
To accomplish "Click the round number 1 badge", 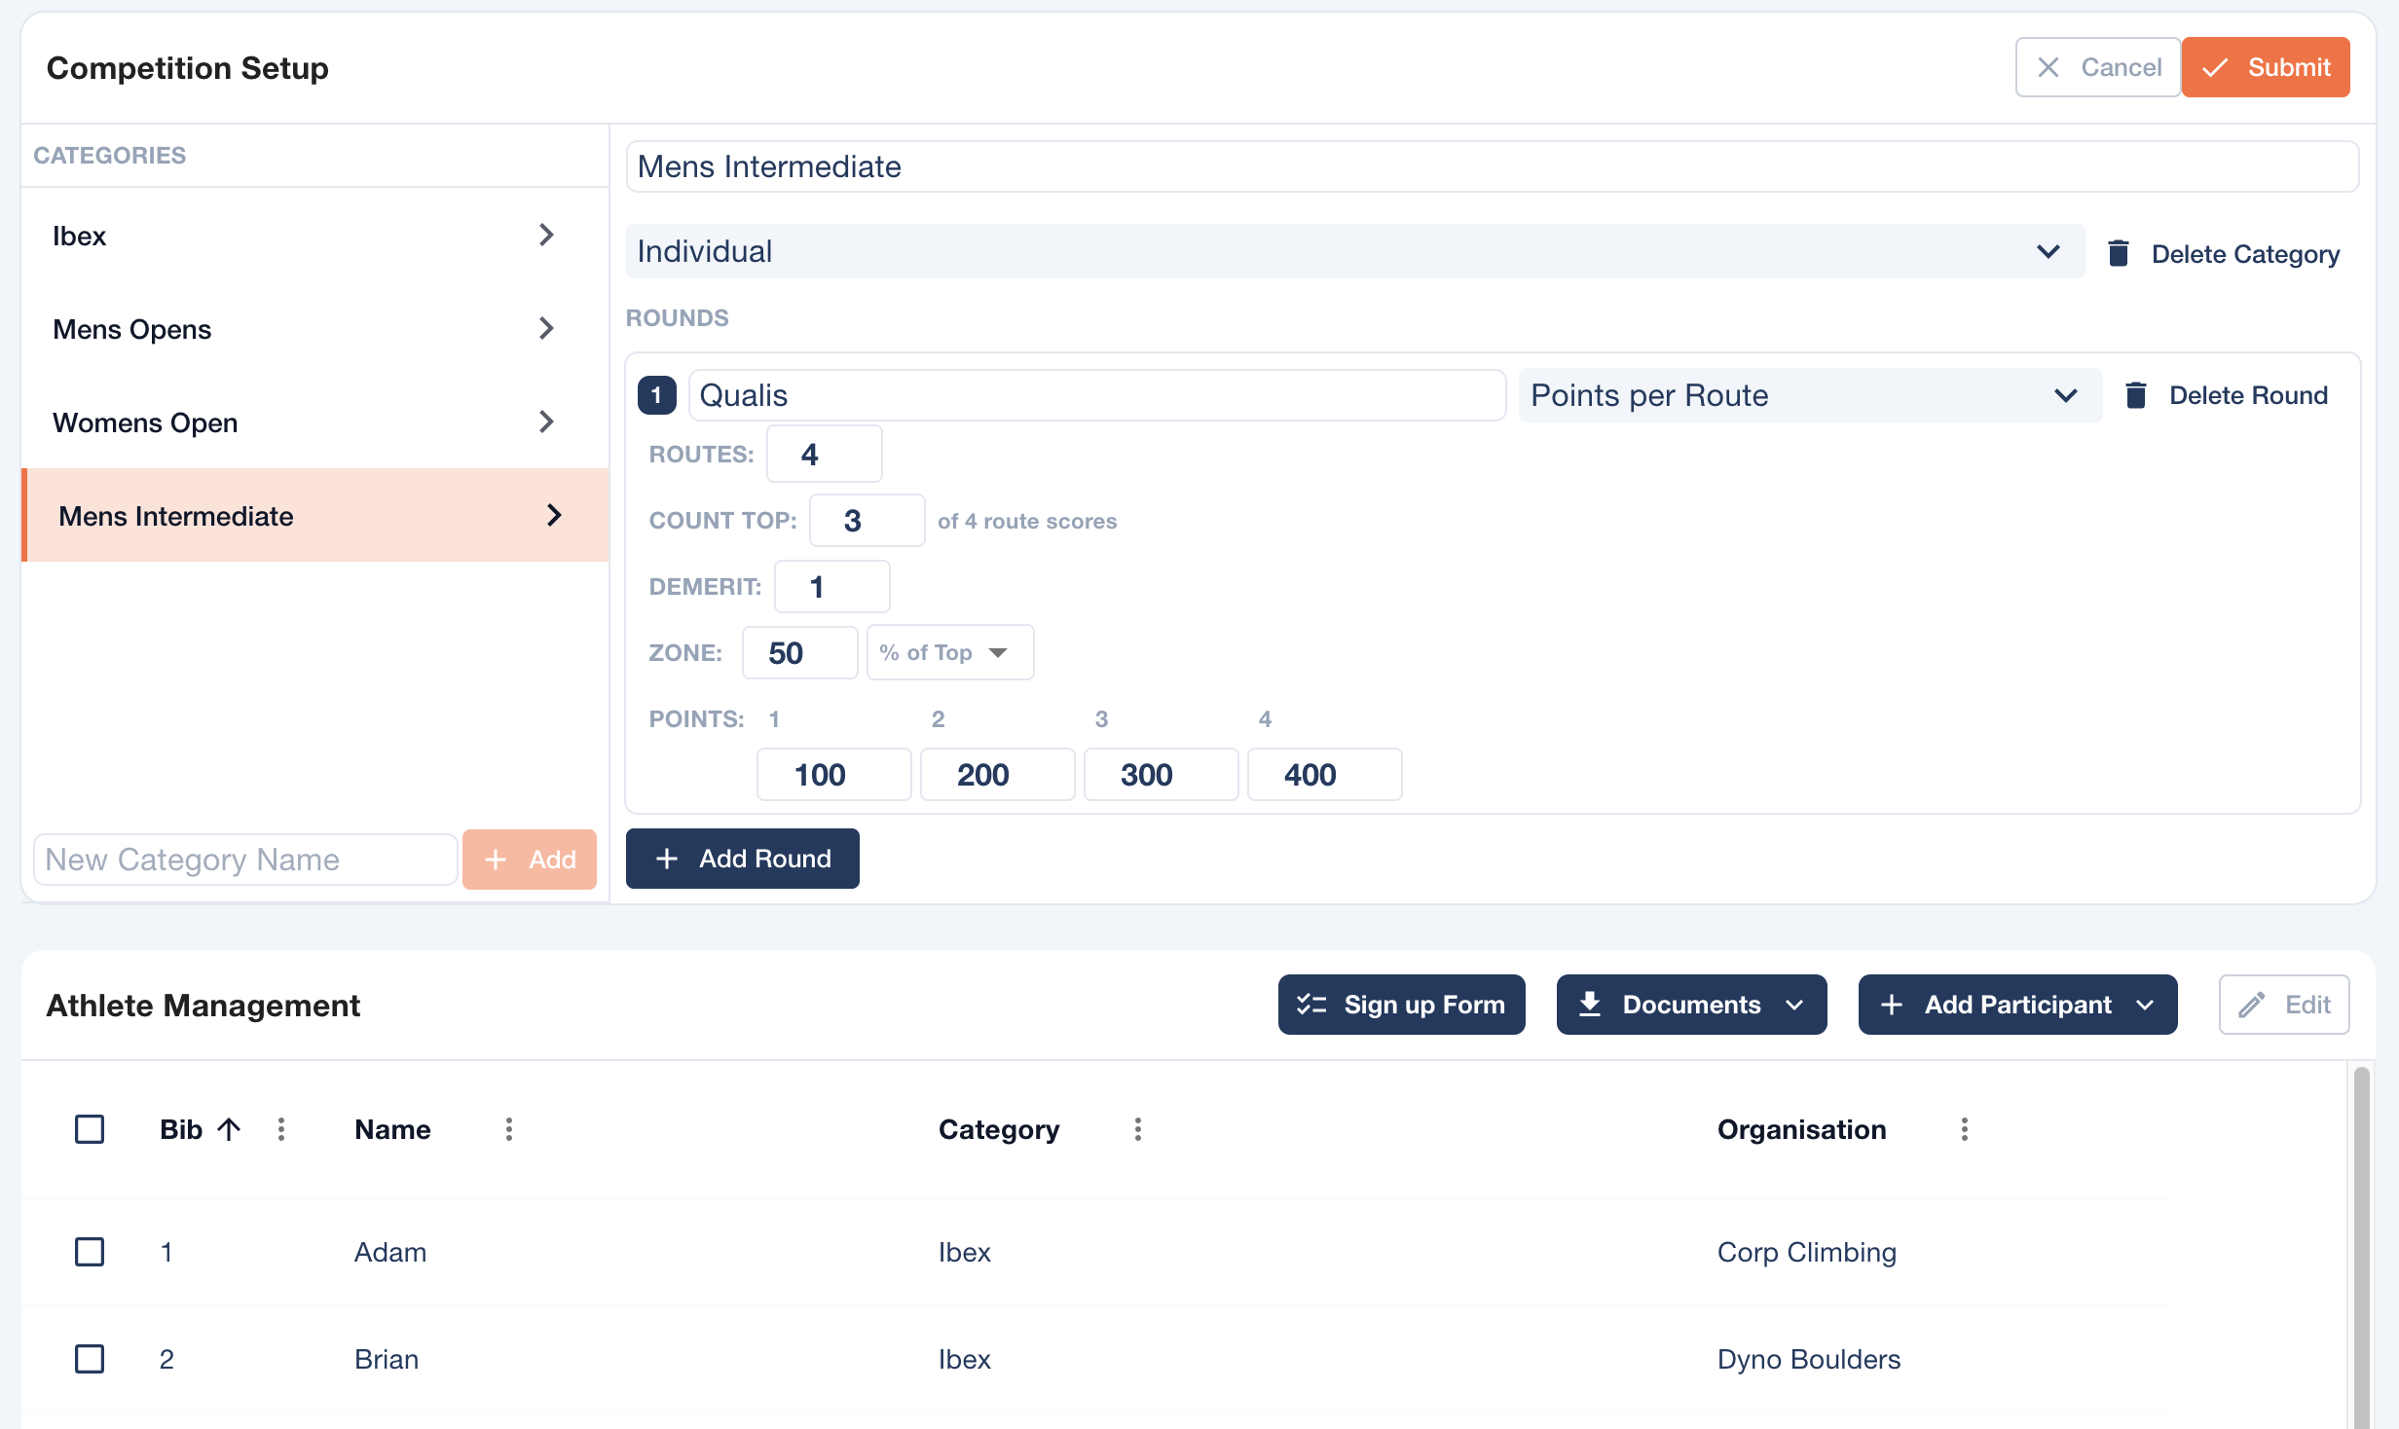I will pos(657,395).
